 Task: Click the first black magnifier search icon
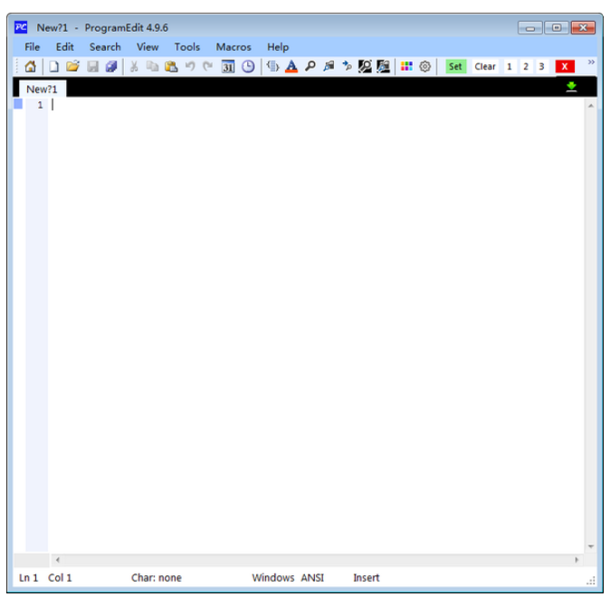tap(365, 67)
